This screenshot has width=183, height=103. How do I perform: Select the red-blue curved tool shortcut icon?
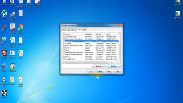tap(4, 27)
